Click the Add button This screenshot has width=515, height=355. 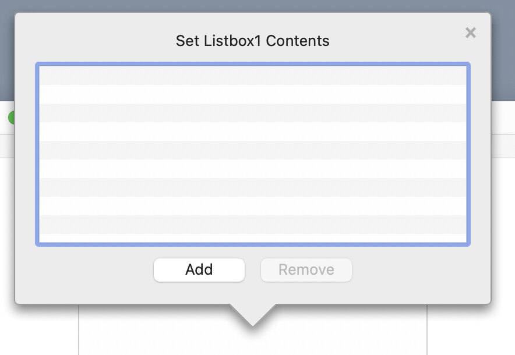click(199, 270)
